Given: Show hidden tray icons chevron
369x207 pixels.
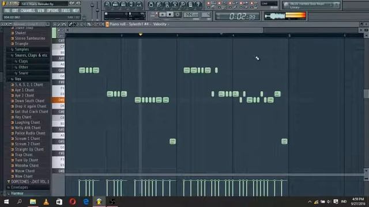Looking at the screenshot, I should click(x=310, y=202).
